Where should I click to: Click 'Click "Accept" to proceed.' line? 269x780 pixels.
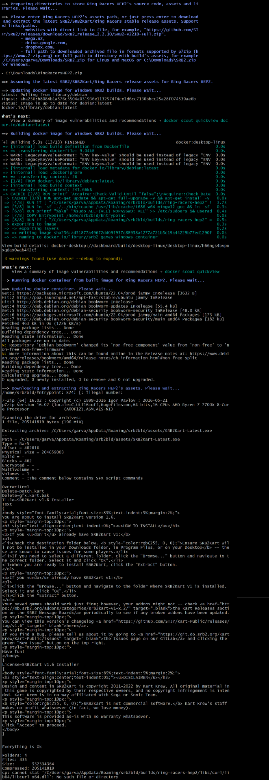coord(34,725)
